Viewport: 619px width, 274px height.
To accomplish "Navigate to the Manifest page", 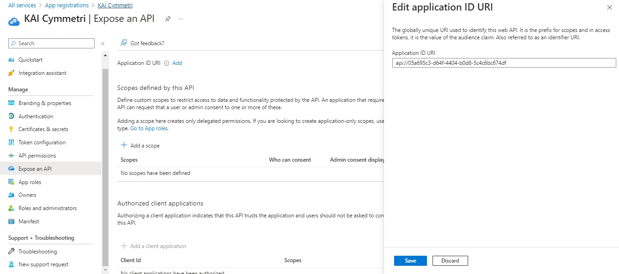I will click(29, 221).
